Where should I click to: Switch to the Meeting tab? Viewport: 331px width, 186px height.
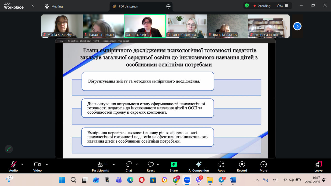(54, 6)
